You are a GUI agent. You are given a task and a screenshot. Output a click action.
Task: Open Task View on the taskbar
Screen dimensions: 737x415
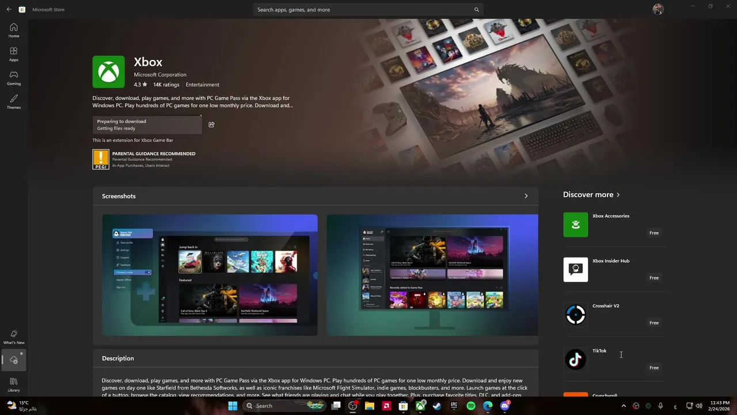click(336, 406)
